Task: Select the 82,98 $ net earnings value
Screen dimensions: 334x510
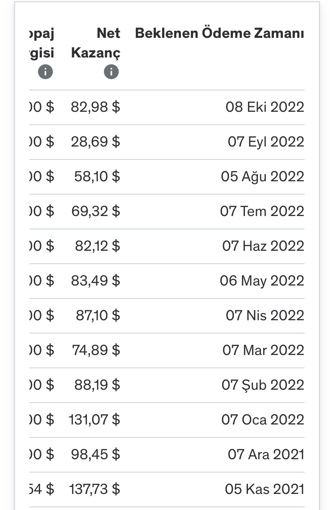Action: click(96, 107)
